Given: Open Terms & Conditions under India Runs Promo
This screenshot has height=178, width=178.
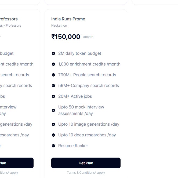Looking at the screenshot, I should pyautogui.click(x=86, y=173).
